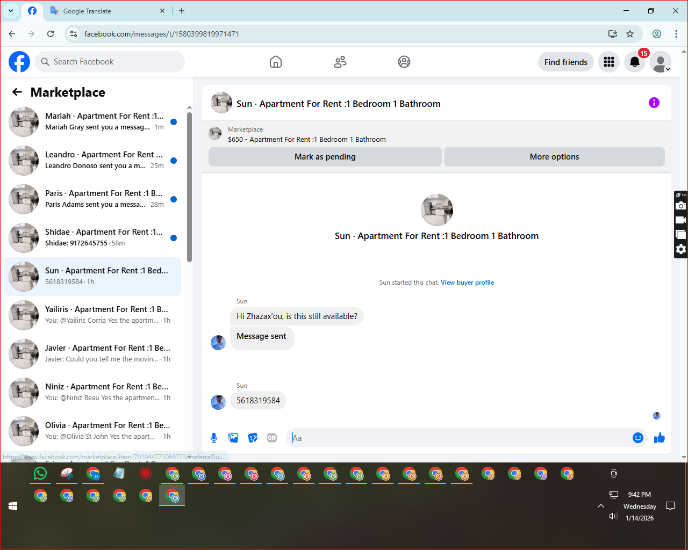The height and width of the screenshot is (550, 688).
Task: Click the camera icon in side recorder panel
Action: pos(681,206)
